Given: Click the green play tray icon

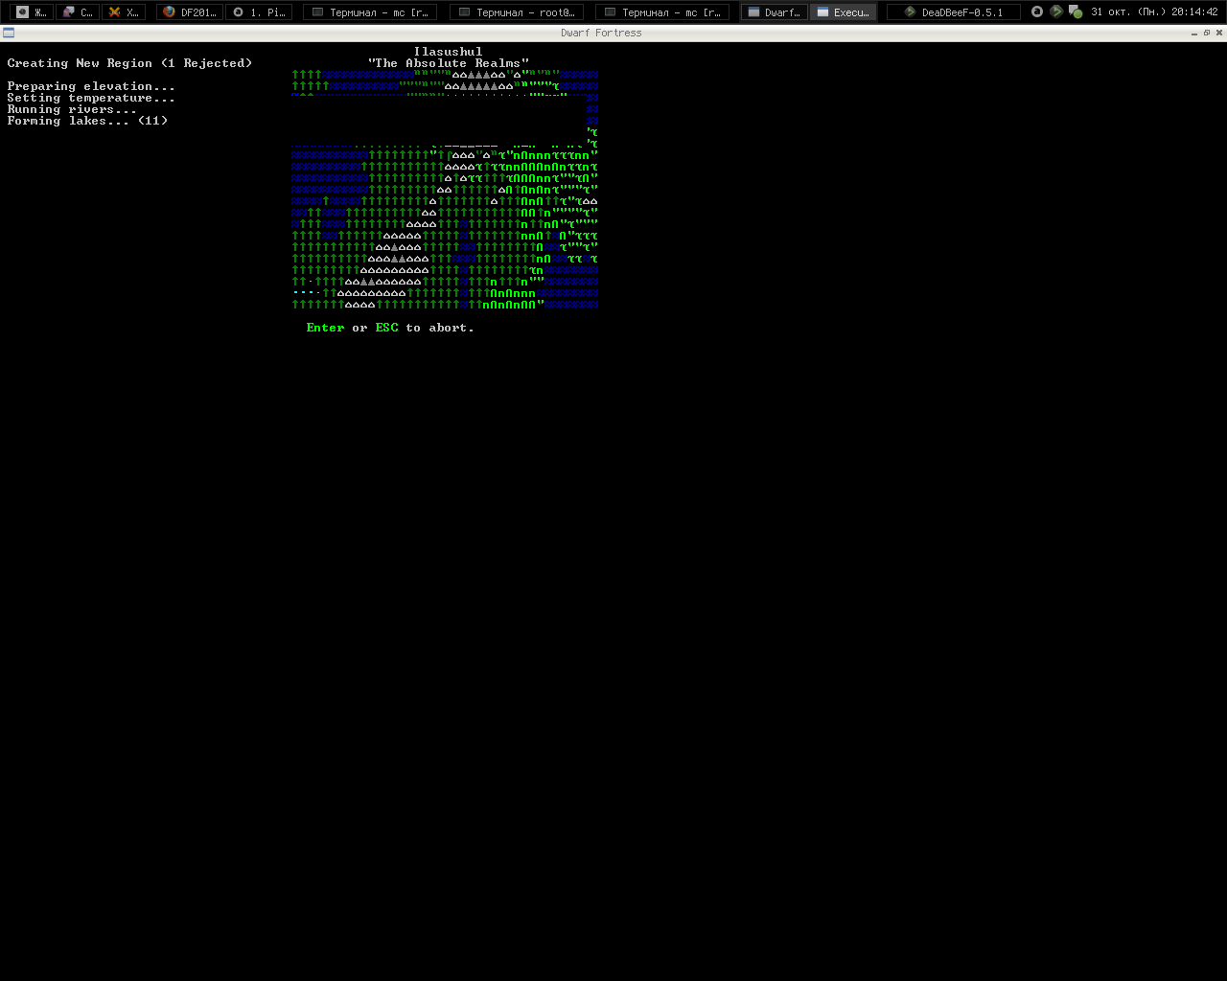Looking at the screenshot, I should click(1056, 11).
